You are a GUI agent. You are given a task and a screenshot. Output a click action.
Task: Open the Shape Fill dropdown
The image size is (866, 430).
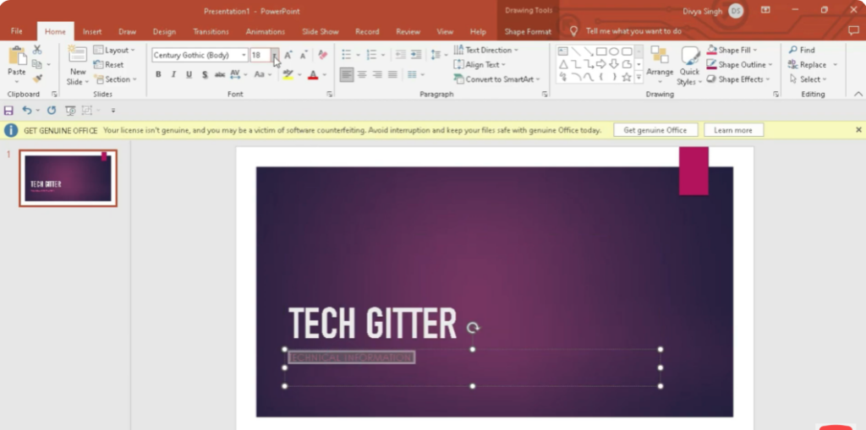point(755,50)
